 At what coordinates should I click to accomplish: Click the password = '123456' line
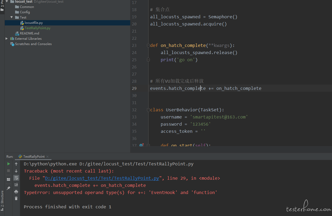click(x=186, y=124)
